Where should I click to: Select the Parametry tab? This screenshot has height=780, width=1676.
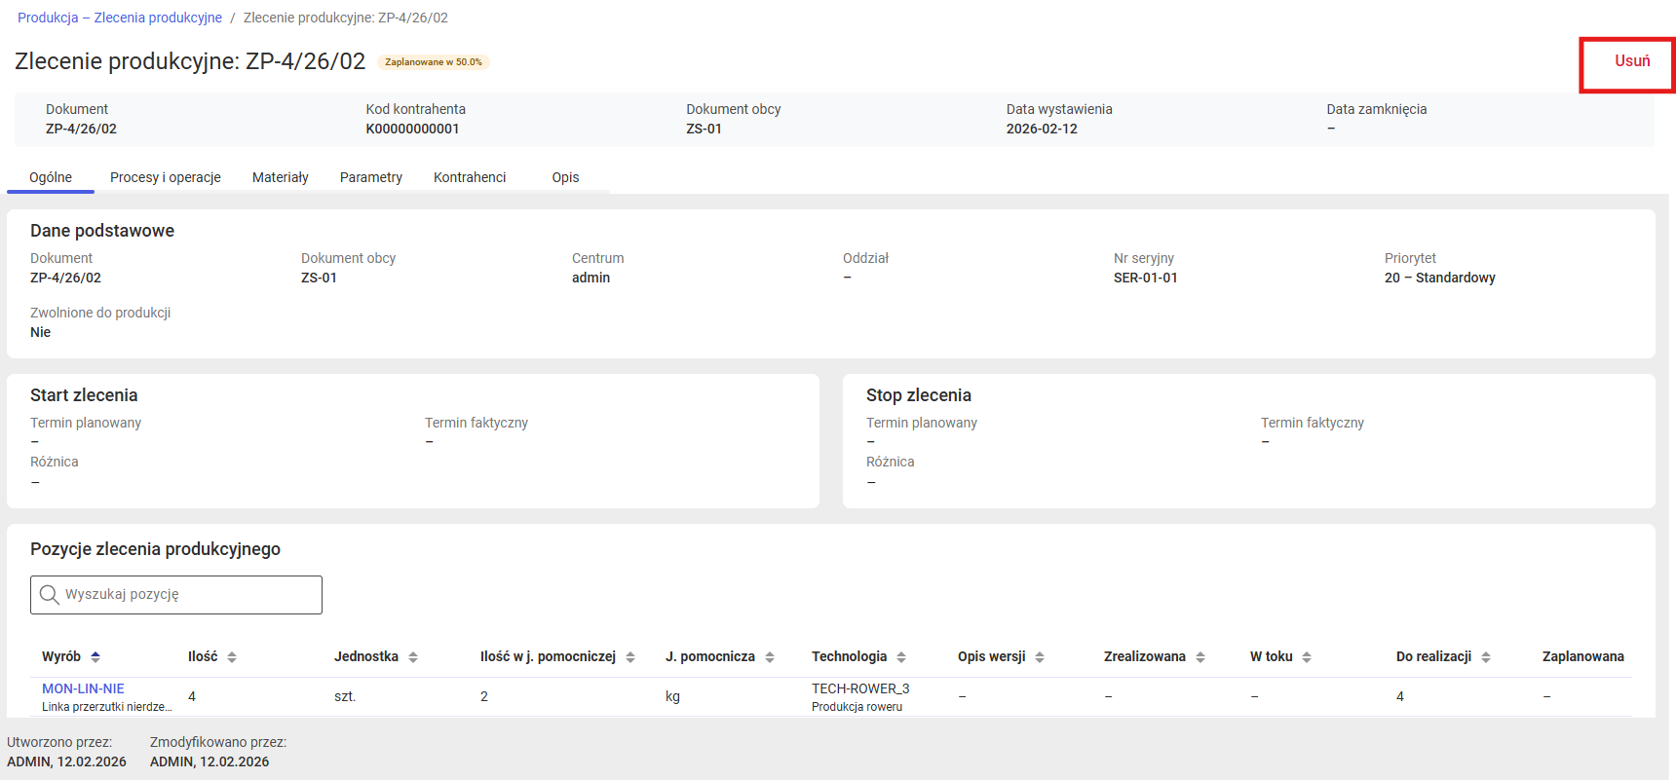tap(370, 177)
